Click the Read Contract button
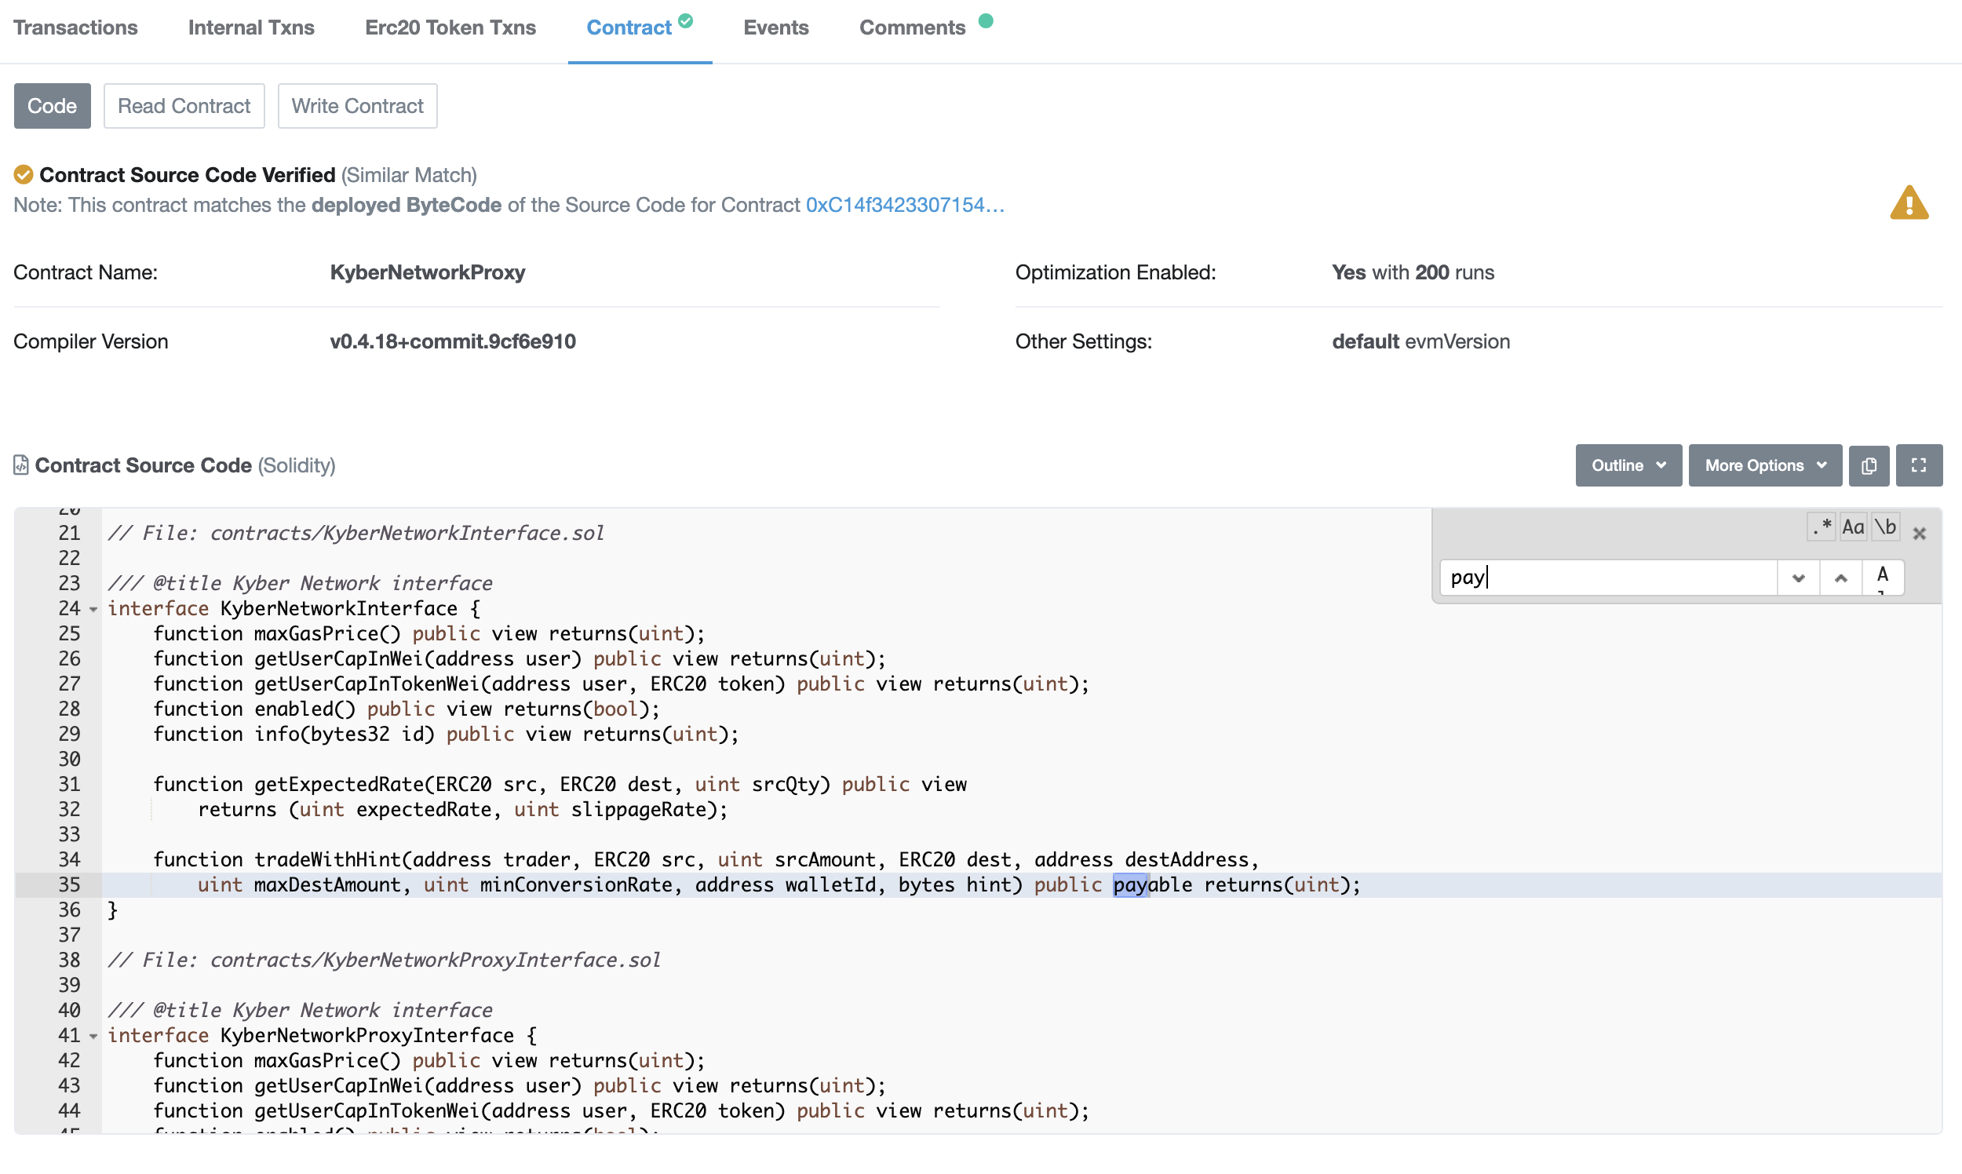Viewport: 1962px width, 1174px height. pyautogui.click(x=184, y=106)
